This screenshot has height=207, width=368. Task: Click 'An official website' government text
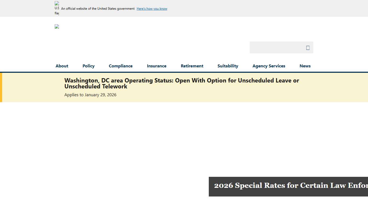point(97,9)
